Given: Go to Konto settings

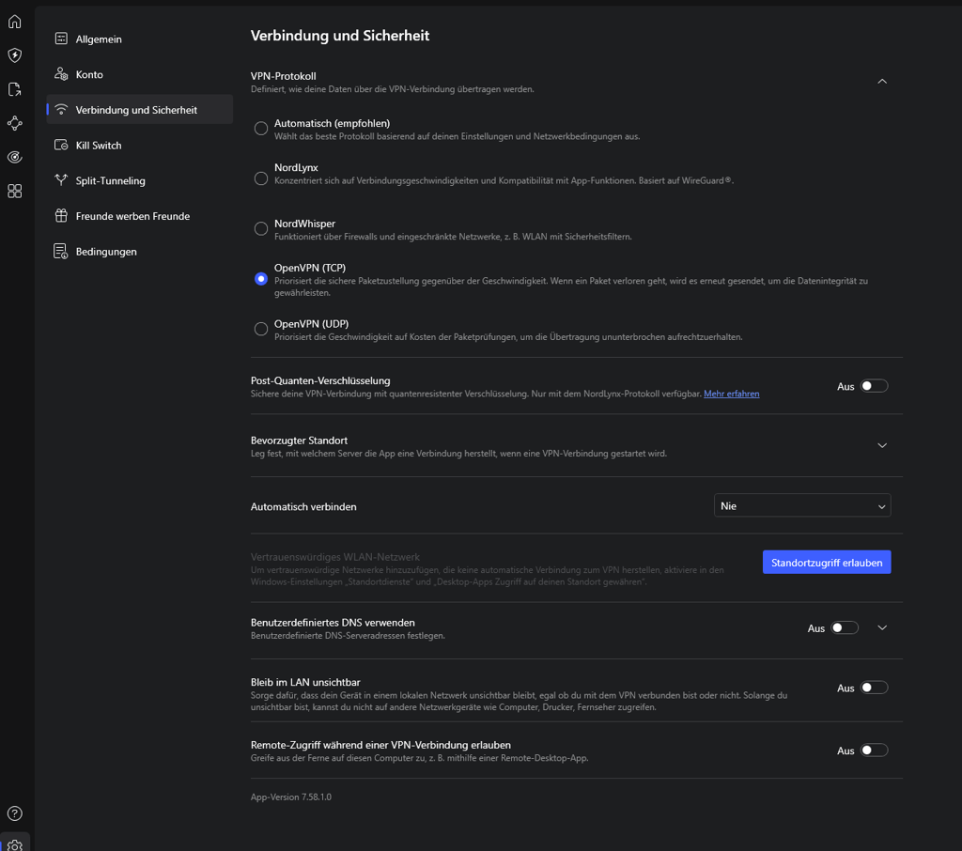Looking at the screenshot, I should pyautogui.click(x=140, y=74).
